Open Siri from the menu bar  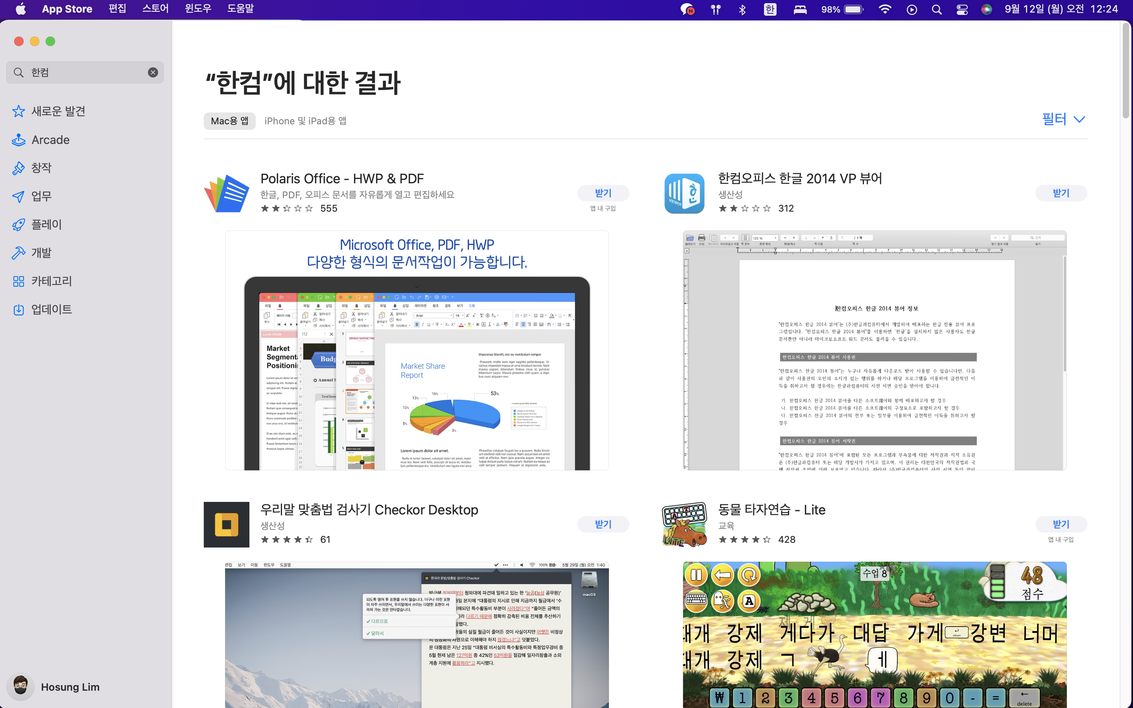(x=987, y=9)
